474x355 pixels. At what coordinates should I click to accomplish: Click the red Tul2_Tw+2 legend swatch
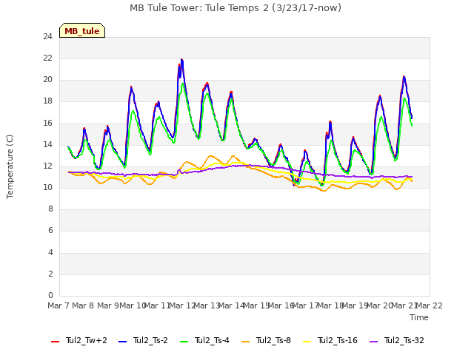pyautogui.click(x=55, y=342)
